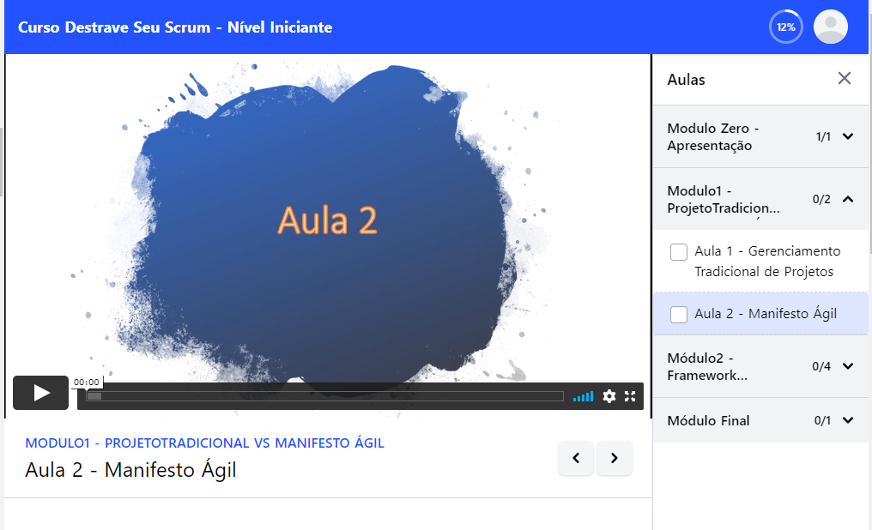Go to next lesson arrow
Image resolution: width=872 pixels, height=530 pixels.
click(614, 459)
